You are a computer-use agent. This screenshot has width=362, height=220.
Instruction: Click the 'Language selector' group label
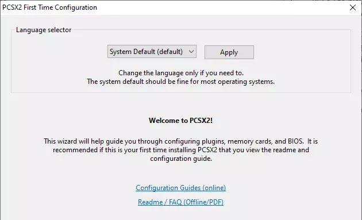44,30
